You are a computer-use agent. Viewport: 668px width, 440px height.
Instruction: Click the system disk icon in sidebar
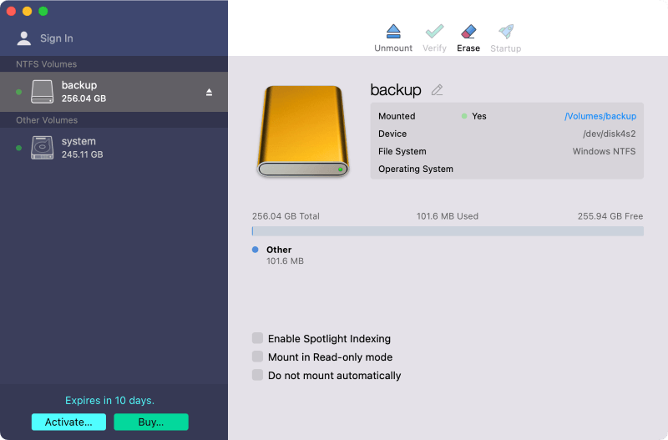[42, 148]
